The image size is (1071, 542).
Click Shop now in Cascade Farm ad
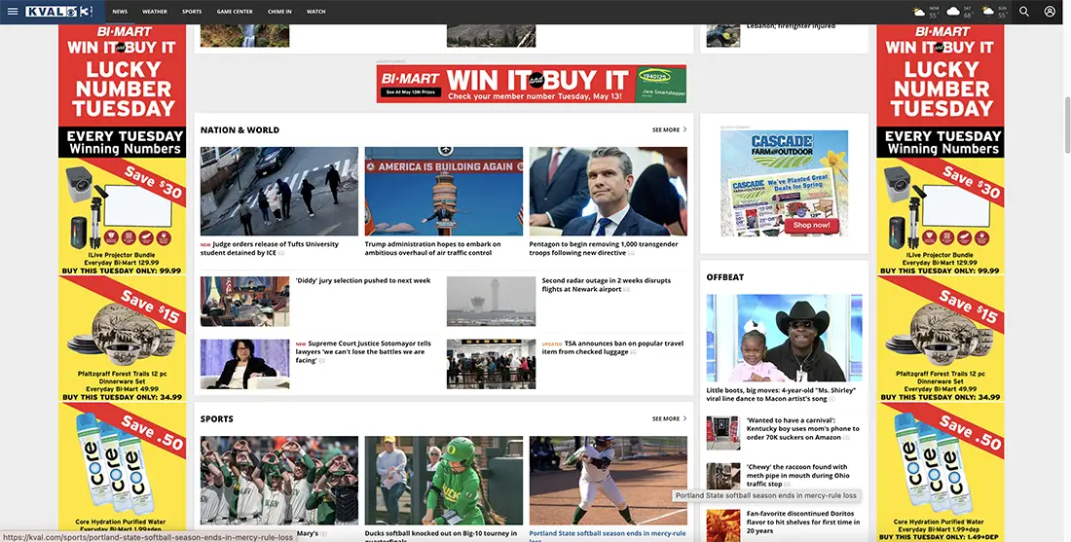[811, 225]
